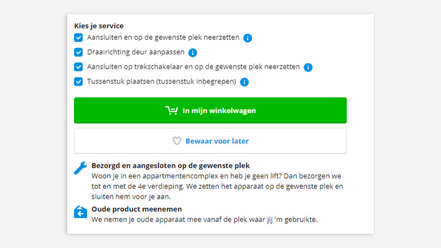The height and width of the screenshot is (248, 441).
Task: Click info icon beside trekschakelaar service option
Action: tap(308, 68)
